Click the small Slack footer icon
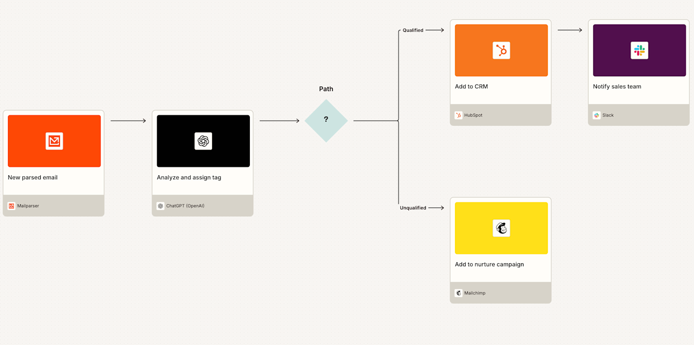The height and width of the screenshot is (345, 694). click(596, 115)
